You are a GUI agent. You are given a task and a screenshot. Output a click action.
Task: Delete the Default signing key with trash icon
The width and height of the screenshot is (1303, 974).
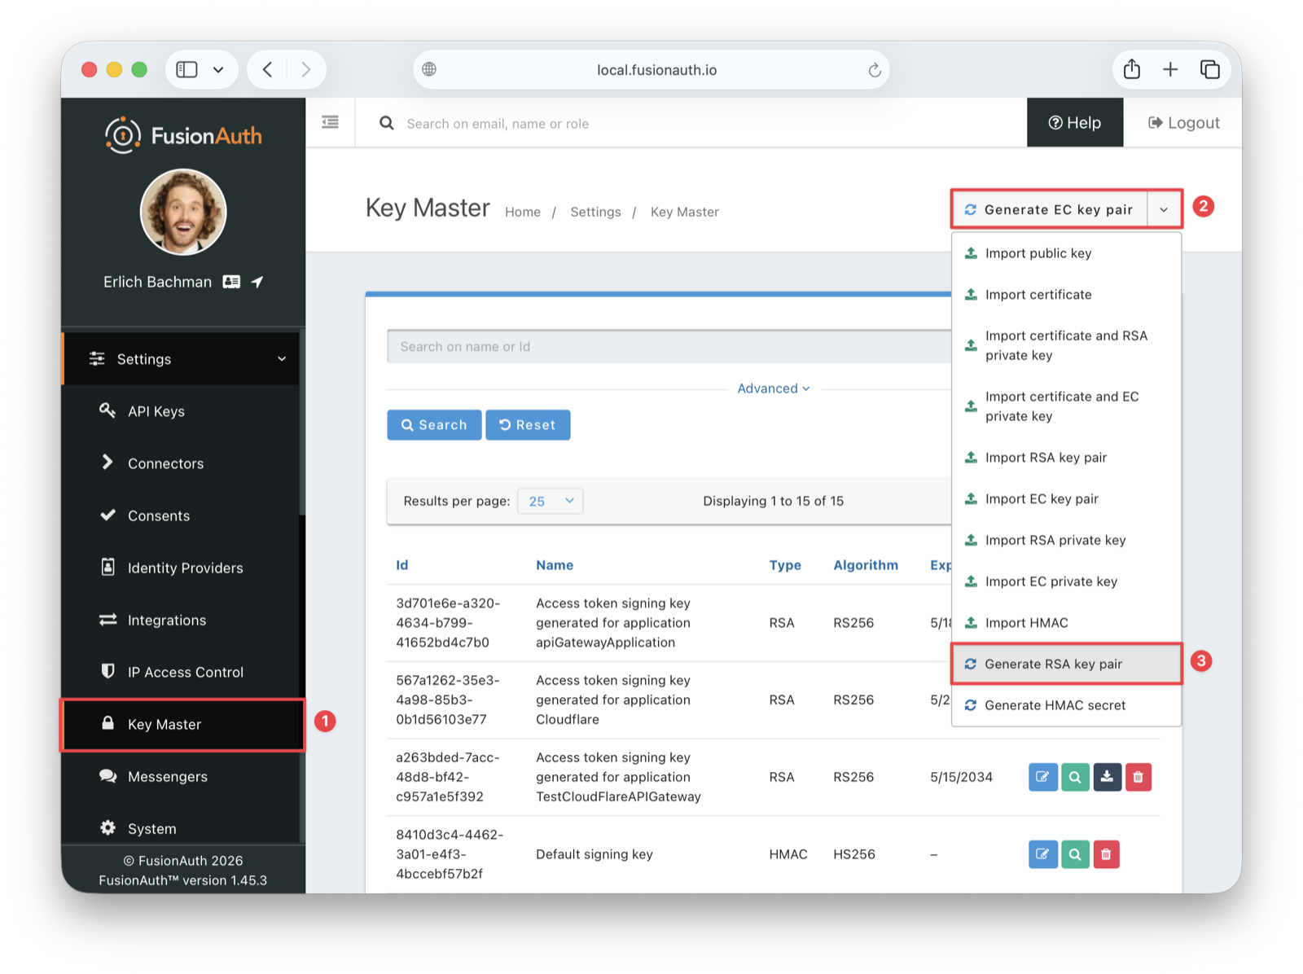coord(1106,853)
